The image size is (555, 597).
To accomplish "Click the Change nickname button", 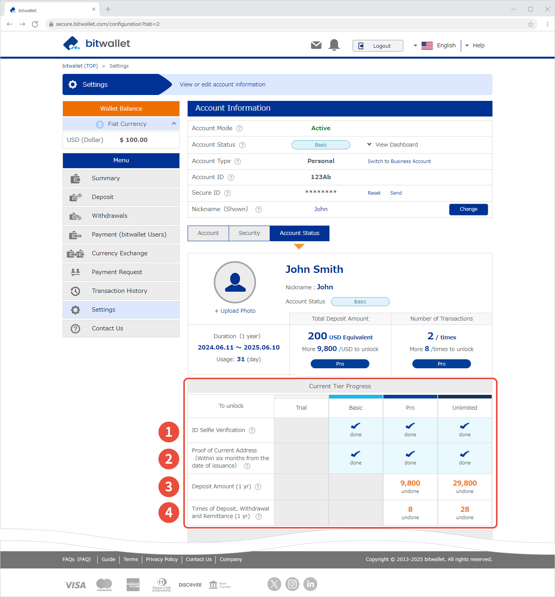I will pyautogui.click(x=468, y=209).
